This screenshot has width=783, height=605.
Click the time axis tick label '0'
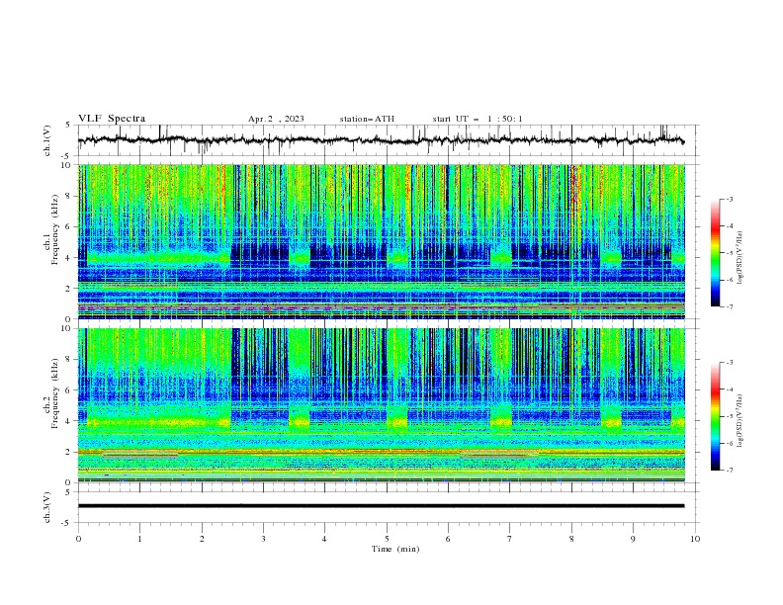click(x=78, y=539)
